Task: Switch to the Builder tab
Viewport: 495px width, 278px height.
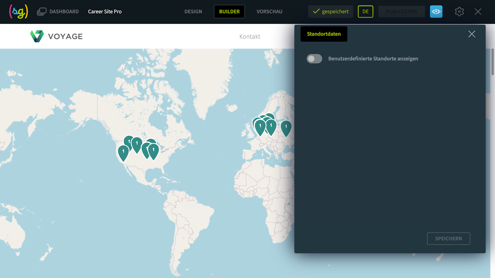Action: [x=229, y=12]
